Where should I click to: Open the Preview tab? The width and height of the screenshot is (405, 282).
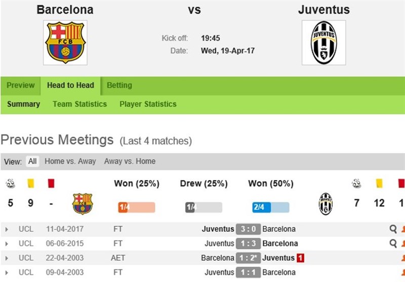21,85
